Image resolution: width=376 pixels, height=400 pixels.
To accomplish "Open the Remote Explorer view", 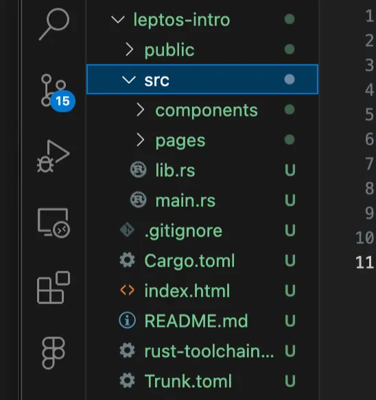I will tap(54, 223).
